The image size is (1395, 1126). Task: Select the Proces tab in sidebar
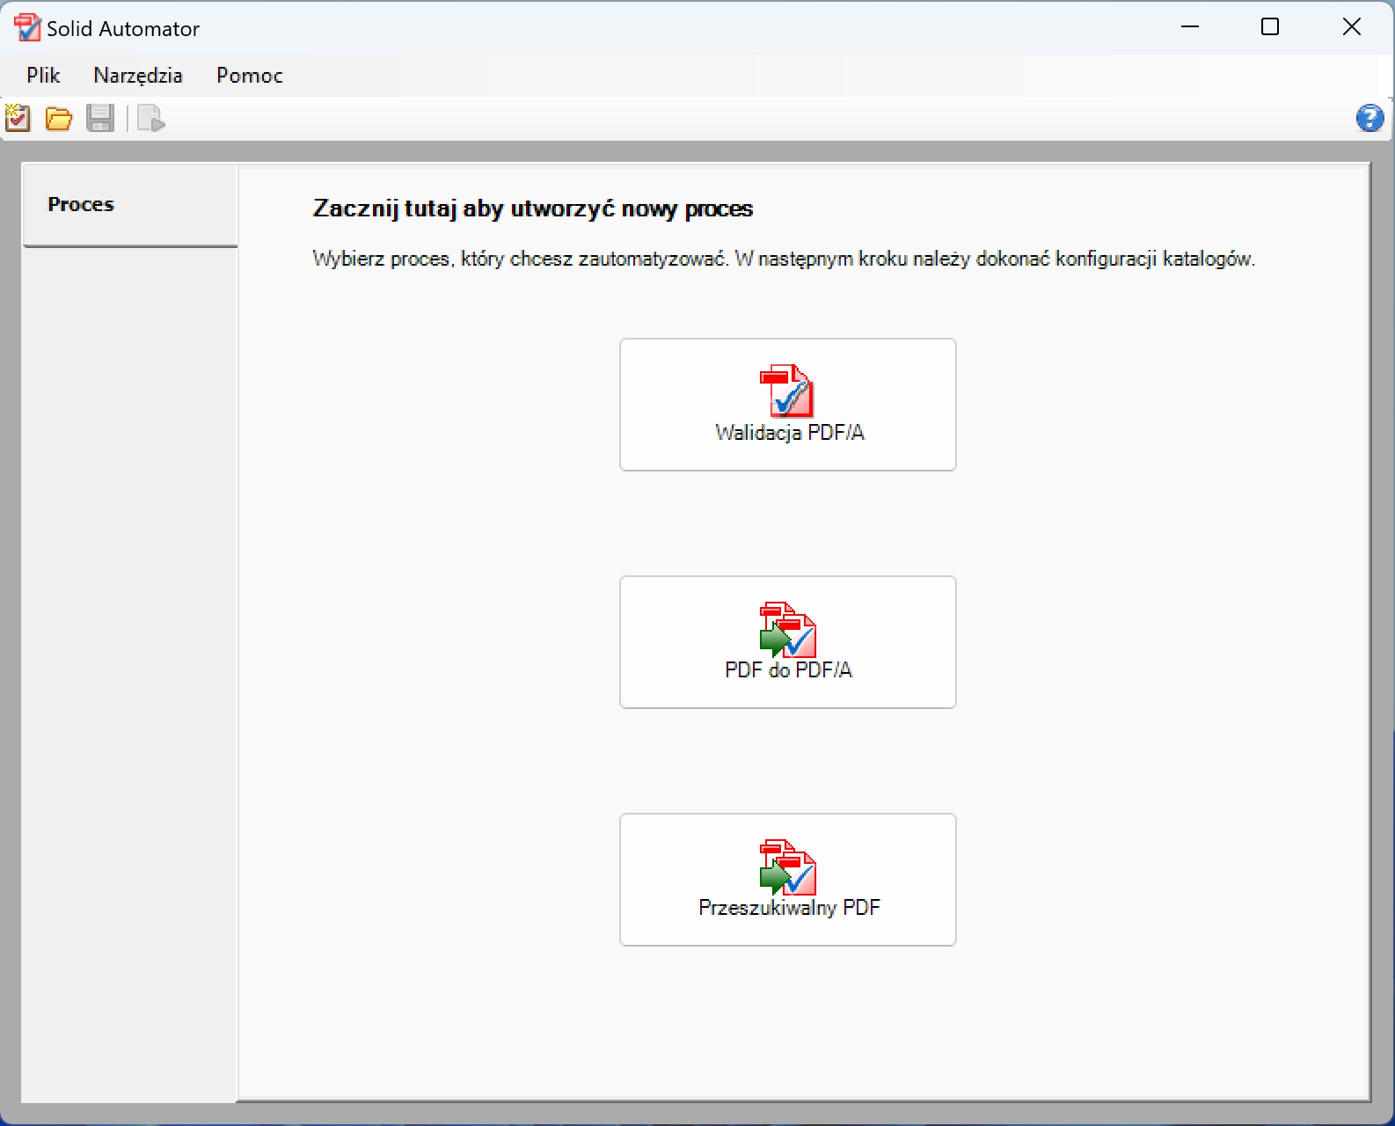130,205
